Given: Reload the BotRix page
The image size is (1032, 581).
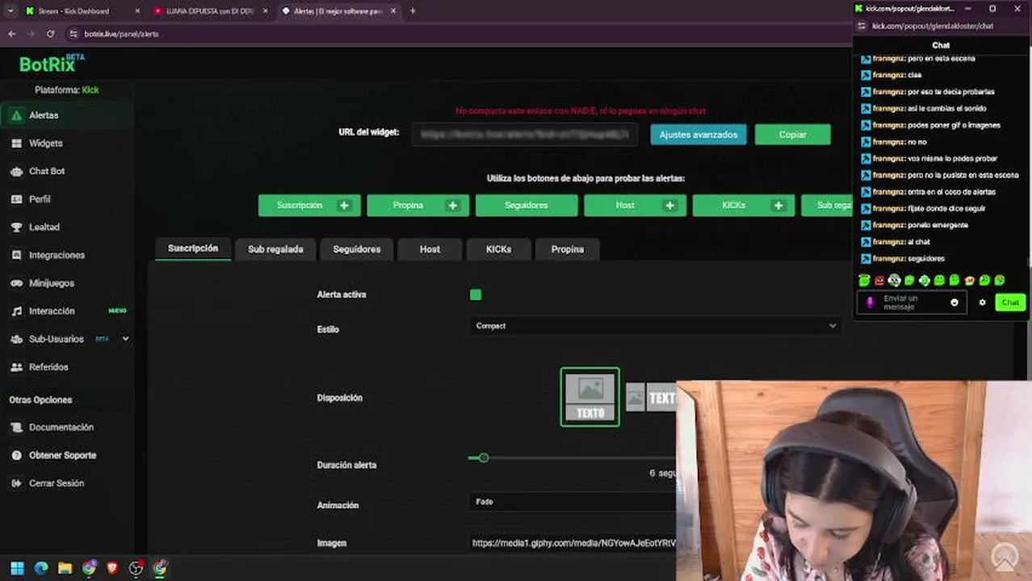Looking at the screenshot, I should 50,34.
